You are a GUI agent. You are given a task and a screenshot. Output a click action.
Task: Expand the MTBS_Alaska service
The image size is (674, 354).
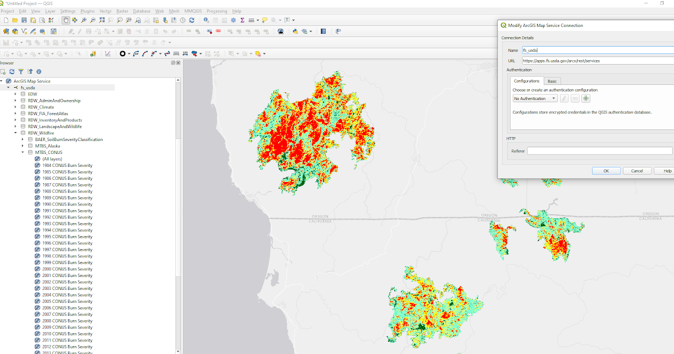click(23, 146)
